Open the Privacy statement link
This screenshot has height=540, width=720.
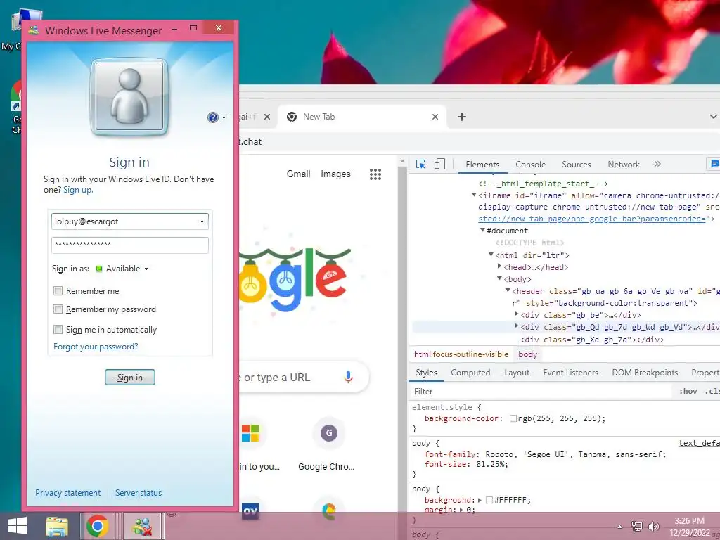coord(68,493)
